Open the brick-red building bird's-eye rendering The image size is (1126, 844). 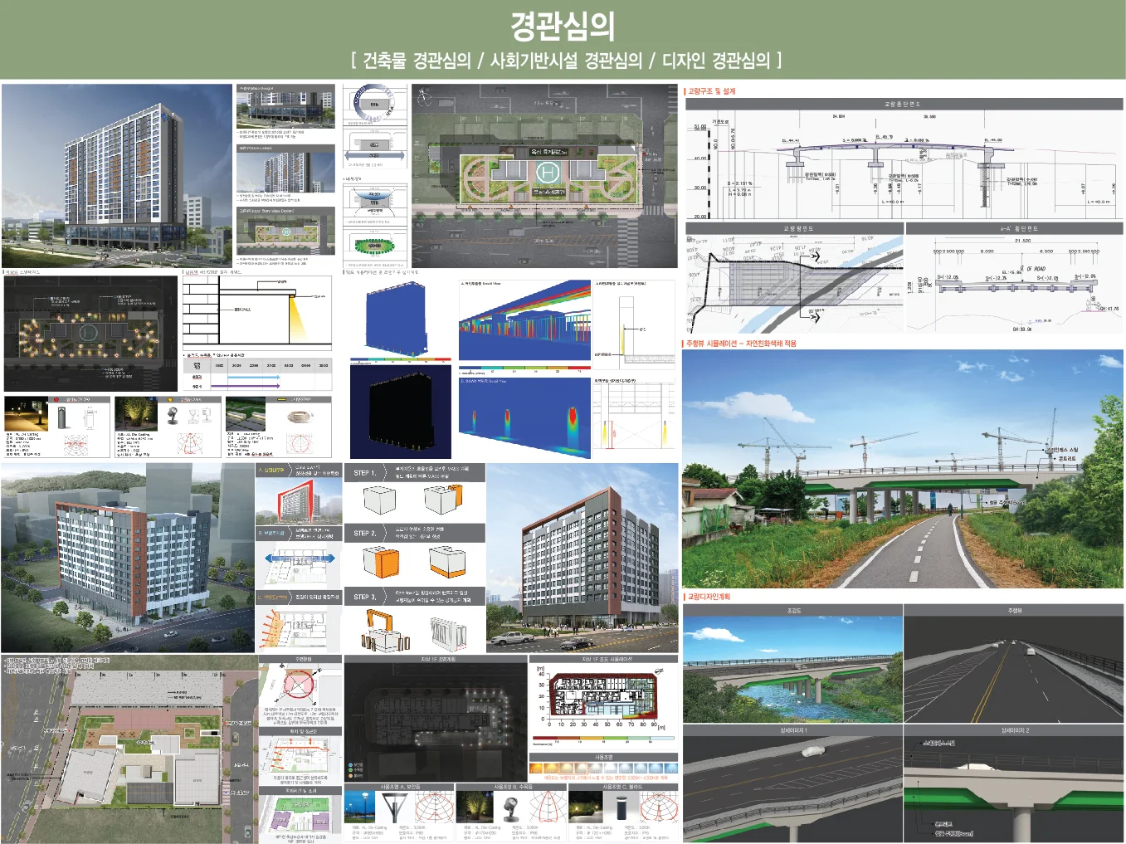(128, 558)
